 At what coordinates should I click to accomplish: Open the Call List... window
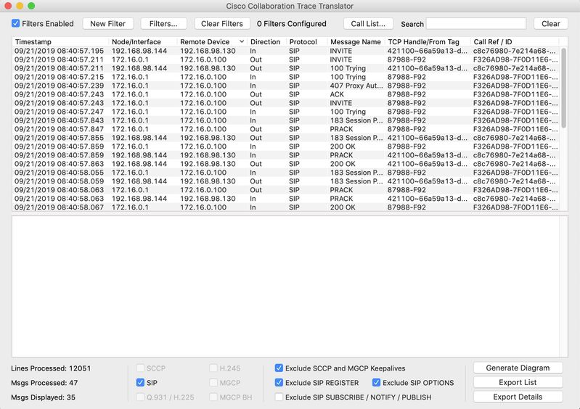[x=368, y=24]
